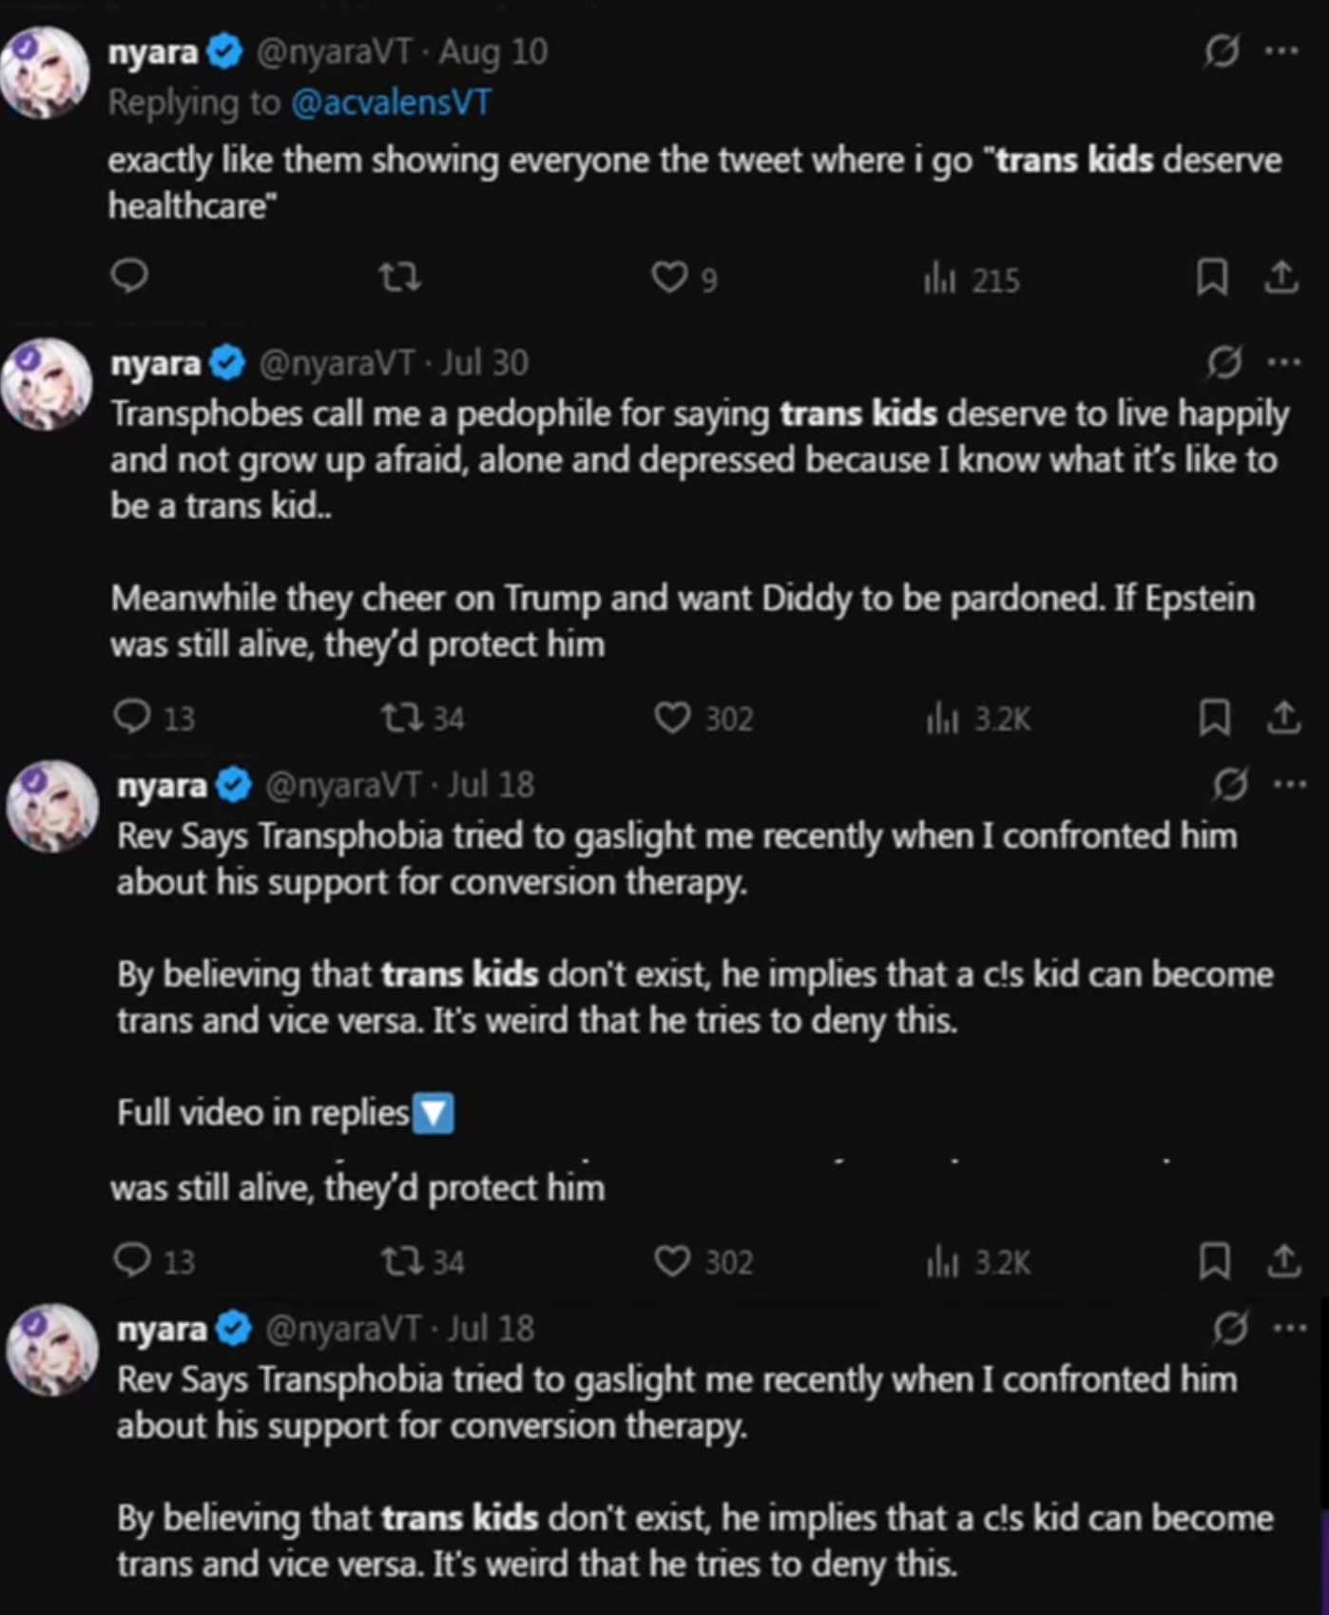Click verified badge on Jul 30 tweet

(x=228, y=363)
